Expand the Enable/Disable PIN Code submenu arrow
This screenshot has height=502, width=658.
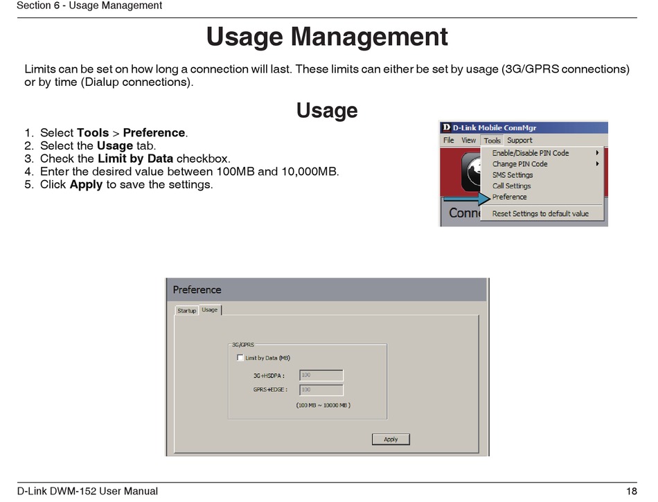point(597,153)
